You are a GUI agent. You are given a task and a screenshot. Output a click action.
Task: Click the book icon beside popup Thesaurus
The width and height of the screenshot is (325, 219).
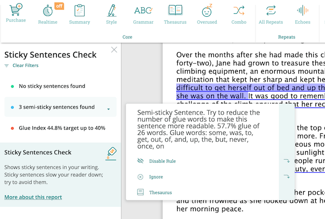pos(140,192)
